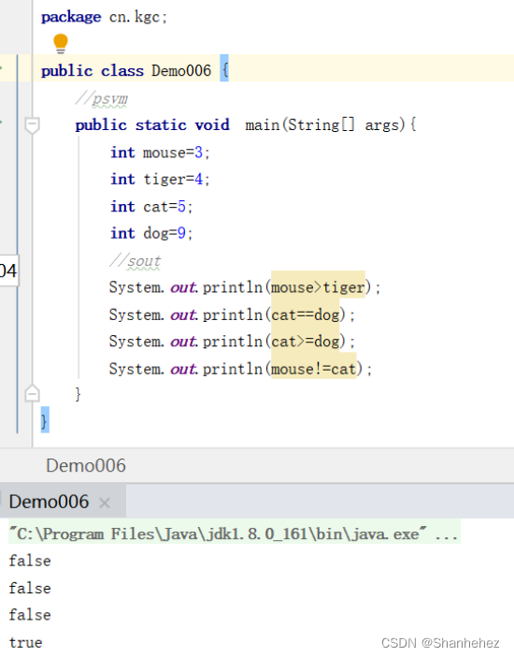Click the run gutter arrow beside main method

(x=2, y=123)
